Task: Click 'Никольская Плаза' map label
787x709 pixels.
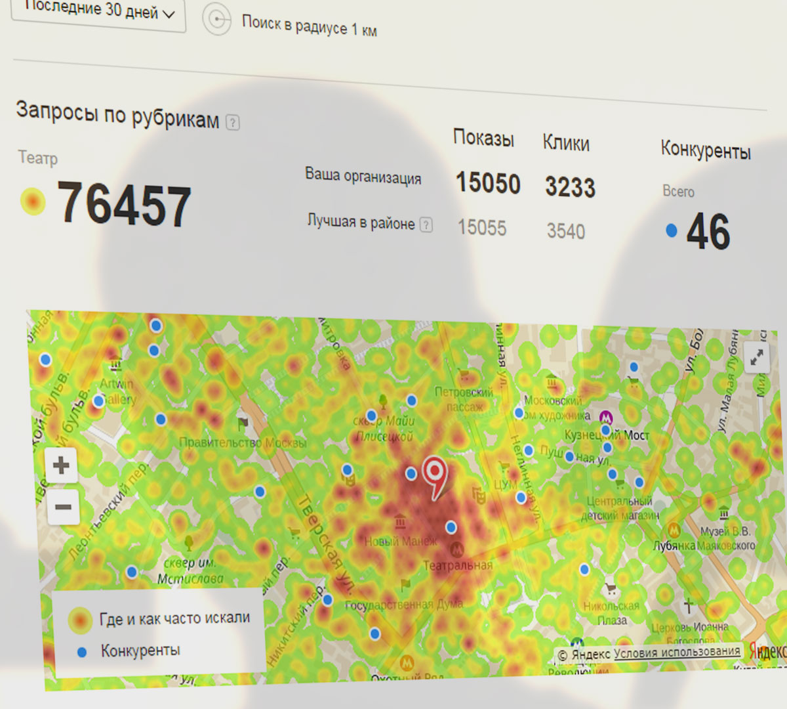Action: [x=611, y=613]
